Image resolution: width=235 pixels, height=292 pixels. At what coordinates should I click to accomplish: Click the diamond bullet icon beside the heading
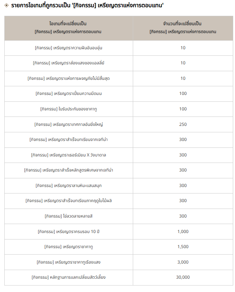(6, 5)
